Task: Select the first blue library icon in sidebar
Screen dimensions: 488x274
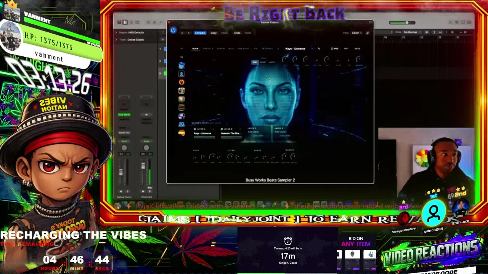Action: pyautogui.click(x=181, y=65)
